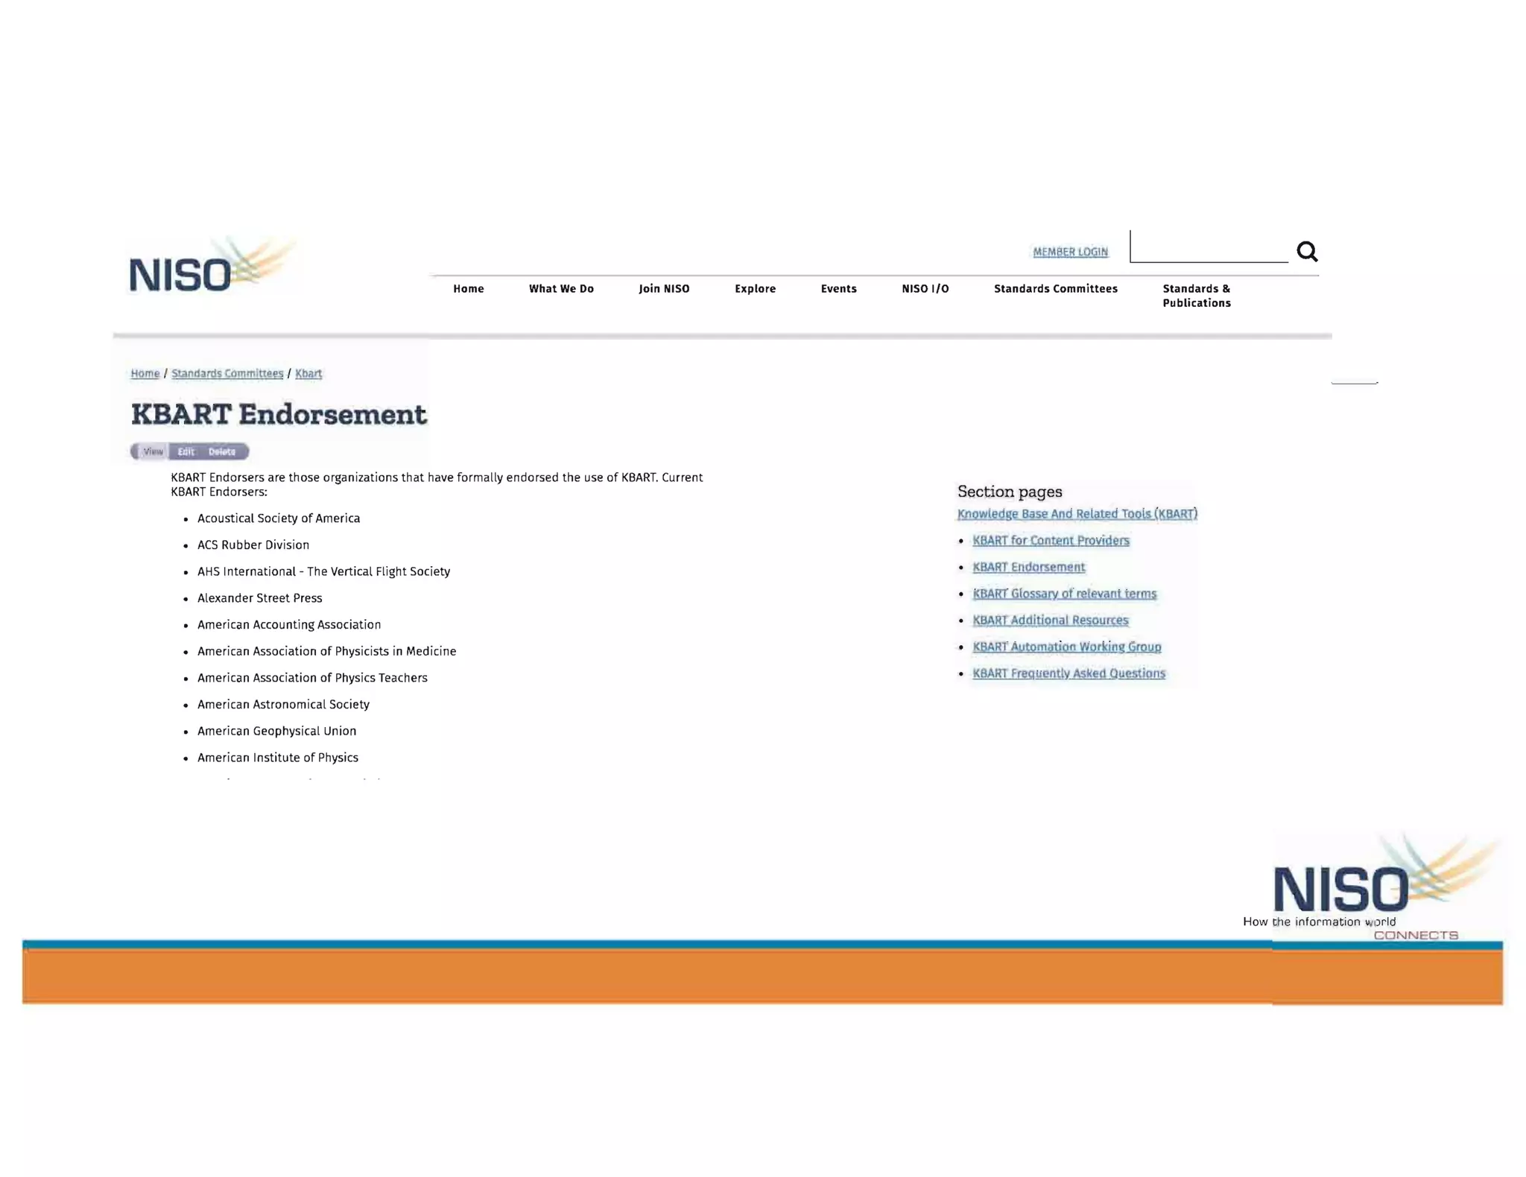This screenshot has width=1526, height=1177.
Task: Click the Kbart breadcrumb link
Action: coord(308,374)
